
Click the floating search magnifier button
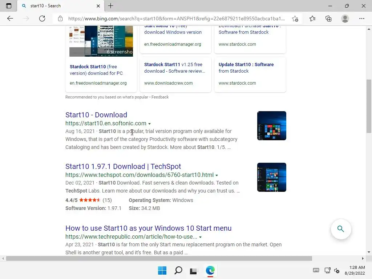(x=341, y=229)
